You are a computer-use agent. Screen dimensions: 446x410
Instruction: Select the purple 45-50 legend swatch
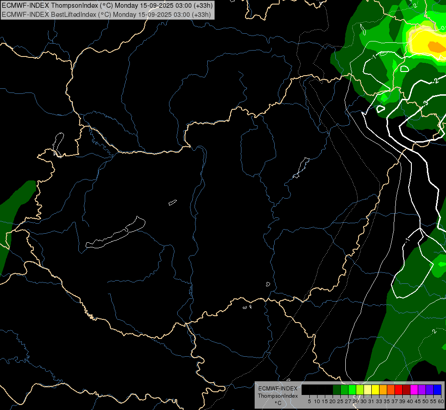(x=421, y=389)
